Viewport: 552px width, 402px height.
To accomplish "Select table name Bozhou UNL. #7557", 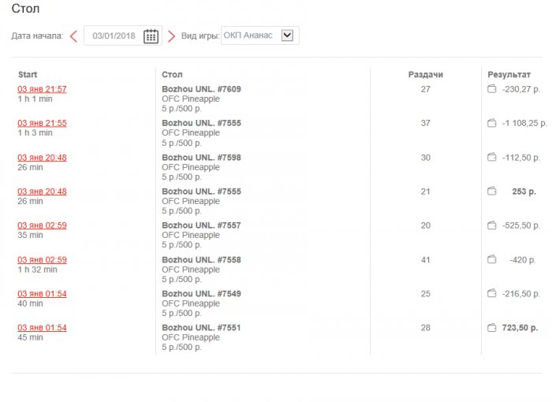I will [x=201, y=225].
